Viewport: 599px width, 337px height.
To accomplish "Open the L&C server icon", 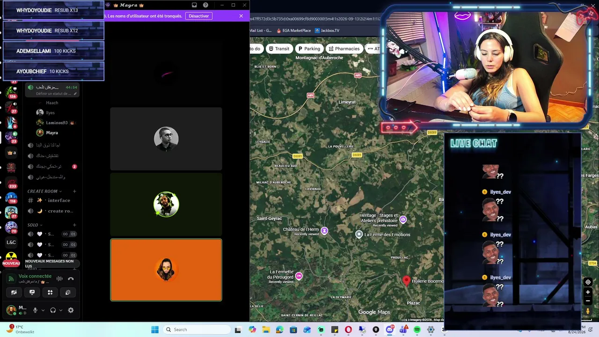I will (11, 242).
